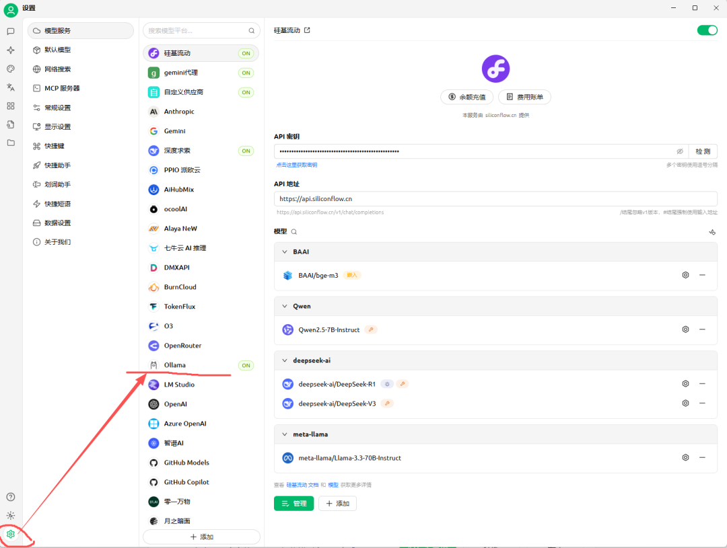Show the API key using the eye icon

point(680,152)
